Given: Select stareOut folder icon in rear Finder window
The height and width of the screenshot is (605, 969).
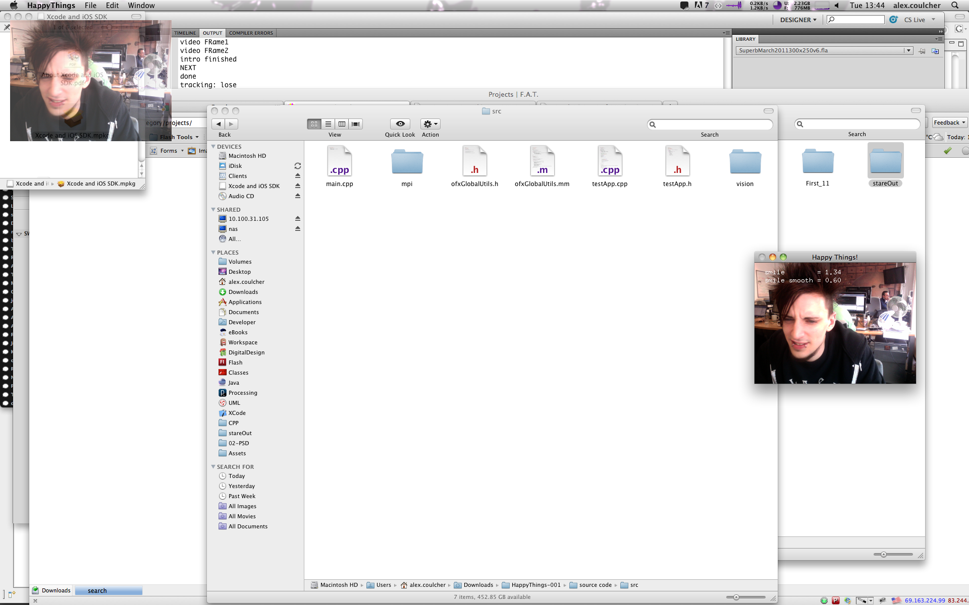Looking at the screenshot, I should [885, 161].
